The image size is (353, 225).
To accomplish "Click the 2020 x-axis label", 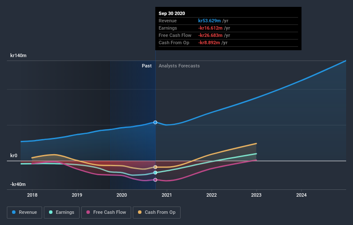I will (122, 195).
